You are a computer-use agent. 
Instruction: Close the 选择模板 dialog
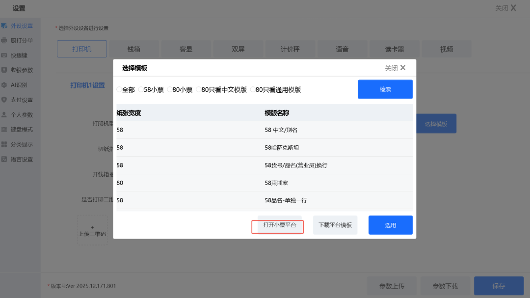pyautogui.click(x=396, y=68)
